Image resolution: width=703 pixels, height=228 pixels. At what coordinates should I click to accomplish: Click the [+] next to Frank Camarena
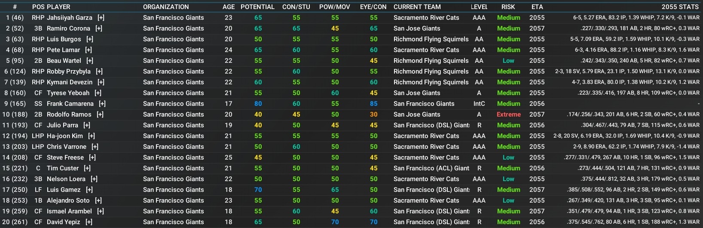[102, 104]
